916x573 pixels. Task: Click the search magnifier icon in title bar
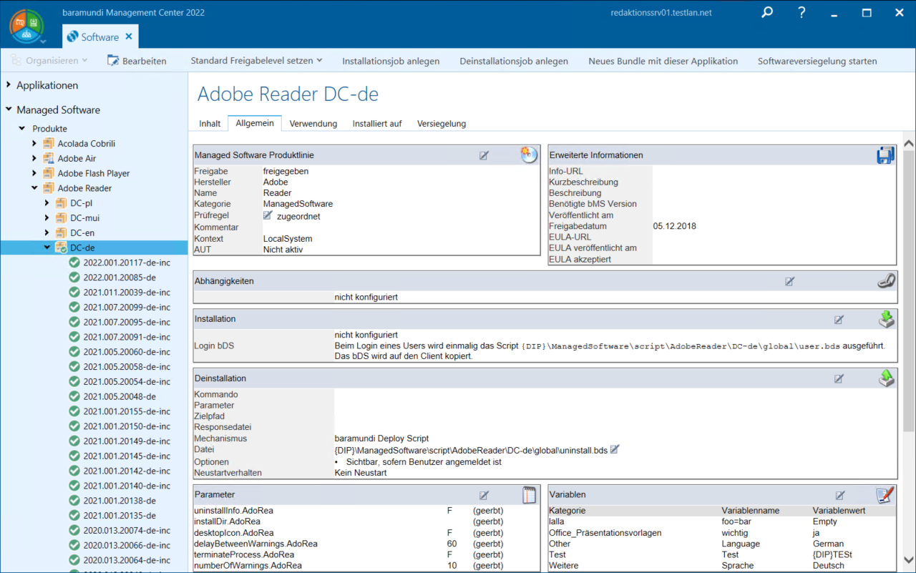[x=767, y=12]
